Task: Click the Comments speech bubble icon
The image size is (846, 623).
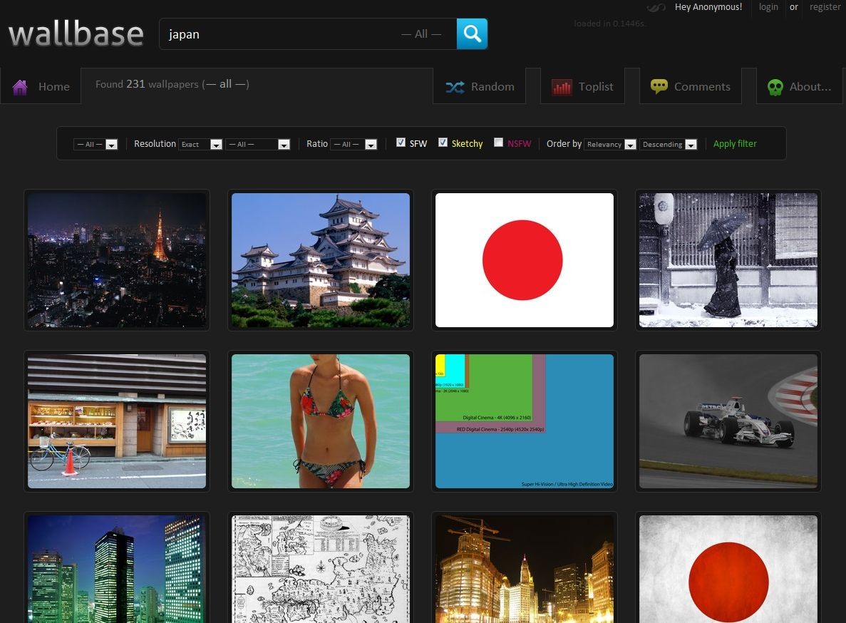Action: click(x=659, y=86)
